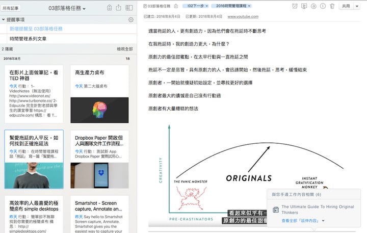Click the line 在我拖延時，我的創造力更大，為什麼？
The image size is (367, 233).
[x=189, y=44]
